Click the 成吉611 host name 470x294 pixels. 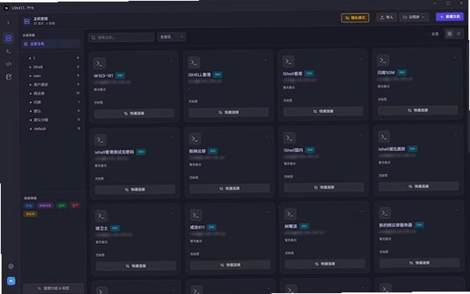[197, 228]
